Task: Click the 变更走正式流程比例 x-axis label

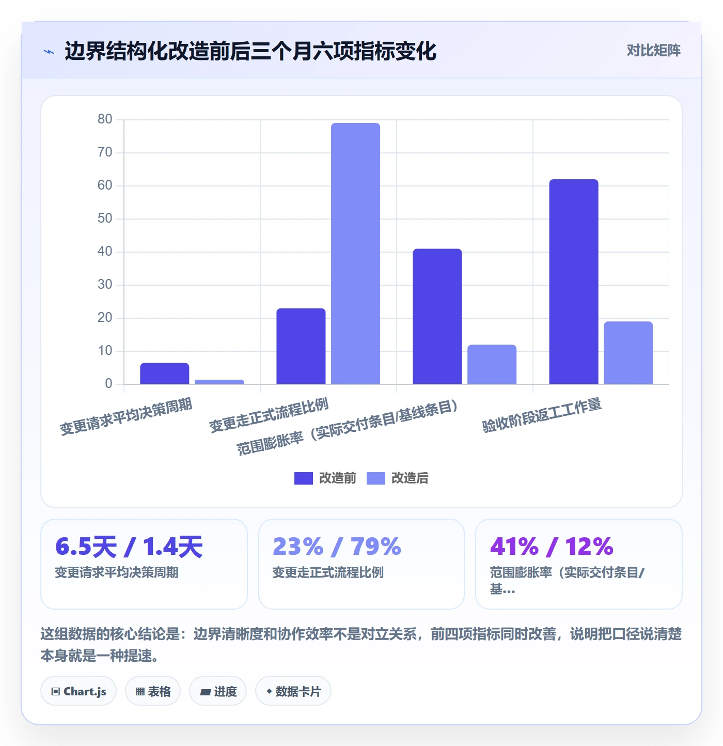Action: pyautogui.click(x=269, y=415)
